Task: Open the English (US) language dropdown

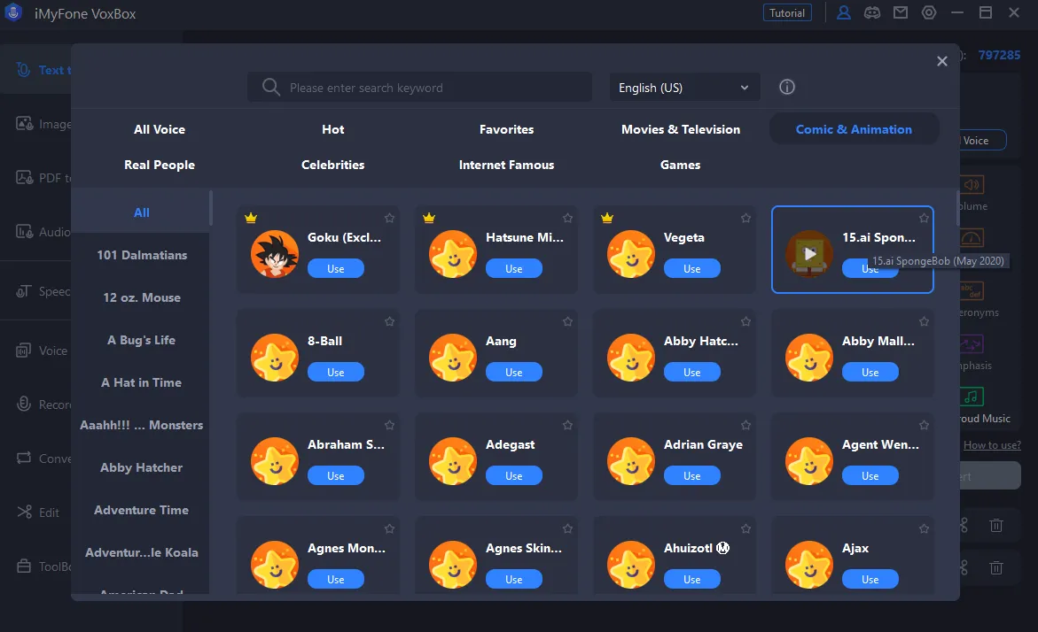Action: tap(684, 88)
